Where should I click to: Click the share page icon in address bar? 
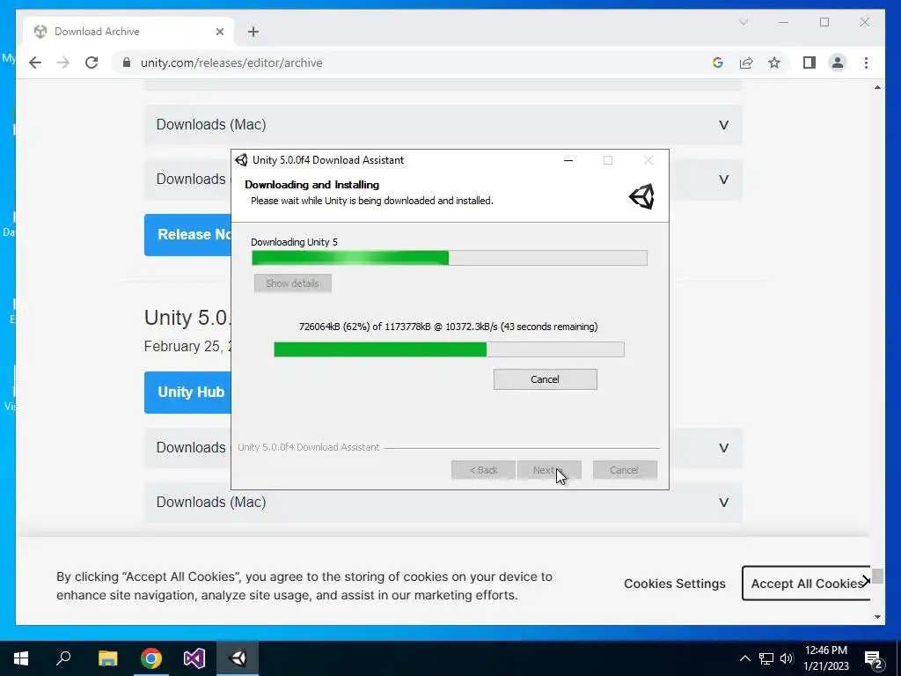click(746, 62)
